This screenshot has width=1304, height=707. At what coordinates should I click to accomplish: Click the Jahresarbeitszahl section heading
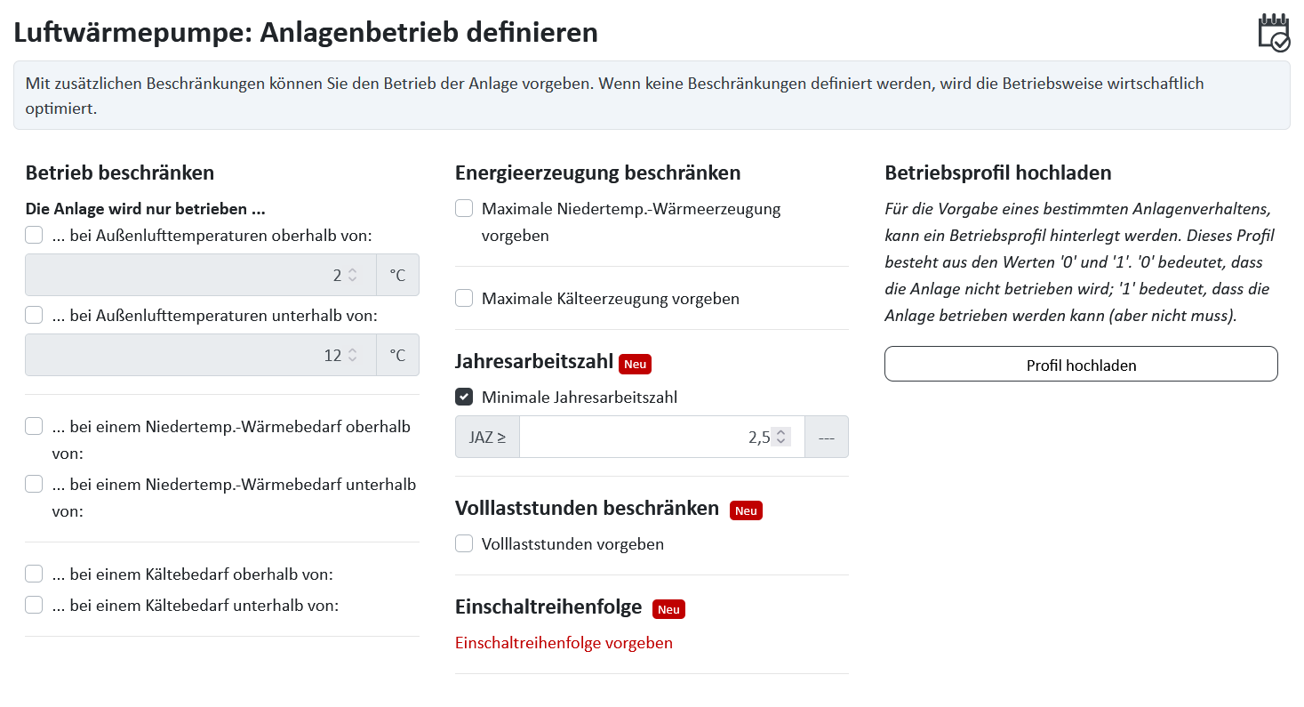(x=534, y=361)
